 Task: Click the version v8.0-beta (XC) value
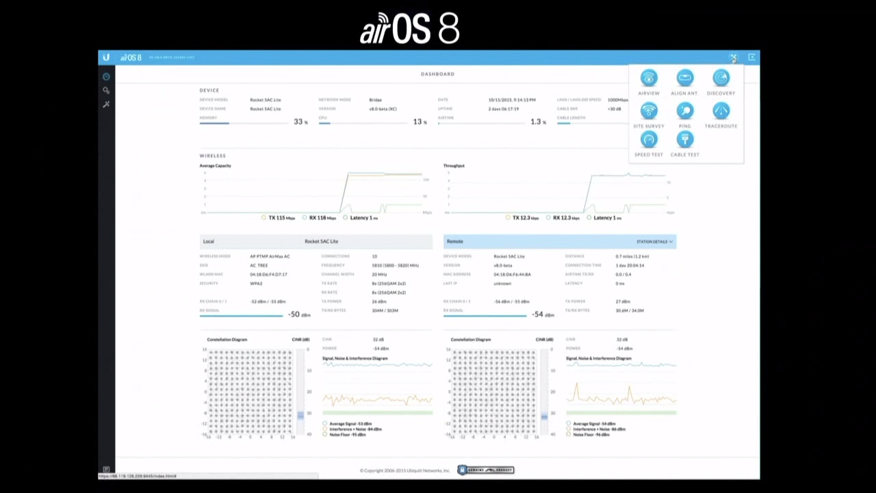[383, 109]
